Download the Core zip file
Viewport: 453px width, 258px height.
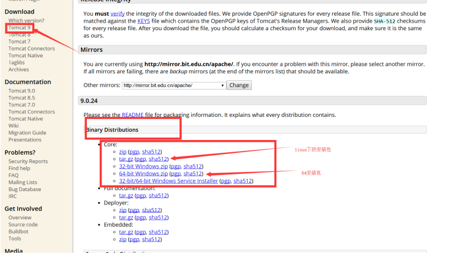pos(123,152)
